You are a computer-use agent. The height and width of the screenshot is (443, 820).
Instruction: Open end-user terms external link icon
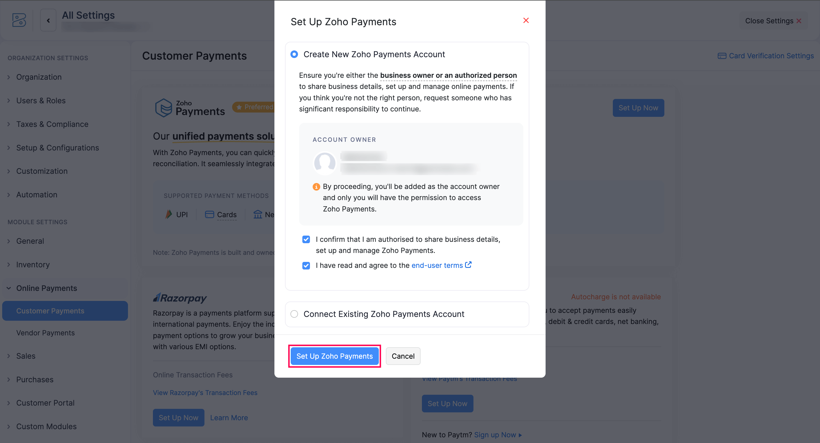pyautogui.click(x=468, y=265)
